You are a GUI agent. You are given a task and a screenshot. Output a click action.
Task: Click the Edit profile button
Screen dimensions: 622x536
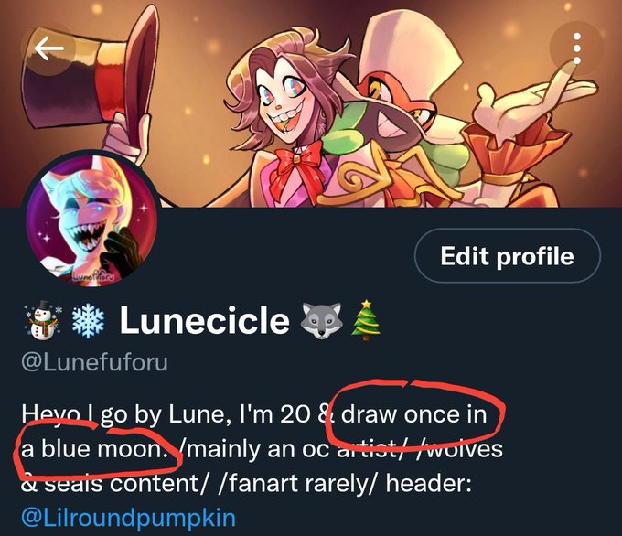[508, 256]
